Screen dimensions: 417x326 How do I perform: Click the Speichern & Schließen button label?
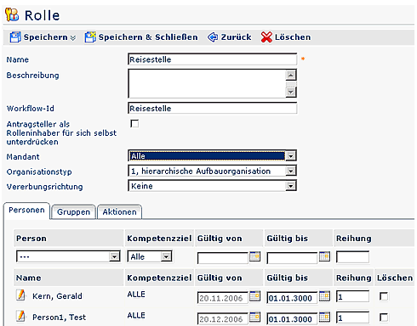tap(148, 37)
